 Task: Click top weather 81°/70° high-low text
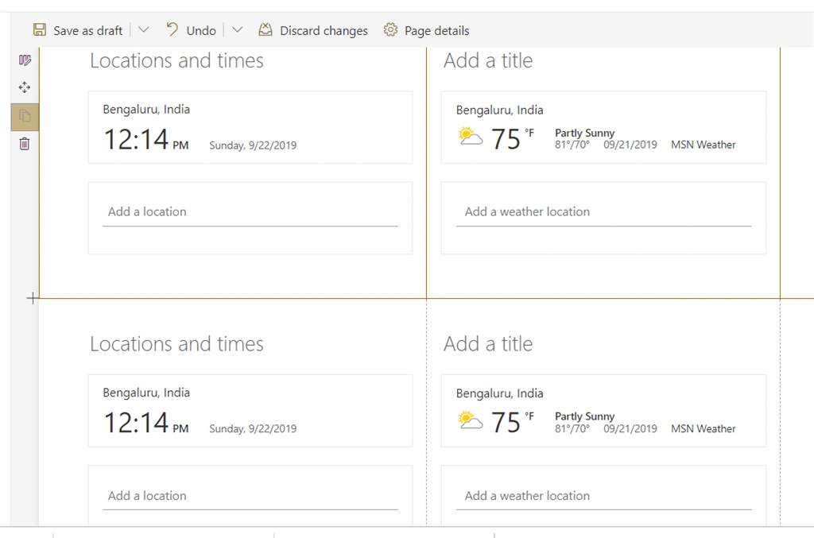(572, 145)
